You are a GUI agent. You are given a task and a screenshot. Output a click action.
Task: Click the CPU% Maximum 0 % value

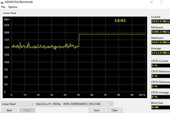pyautogui.click(x=161, y=86)
